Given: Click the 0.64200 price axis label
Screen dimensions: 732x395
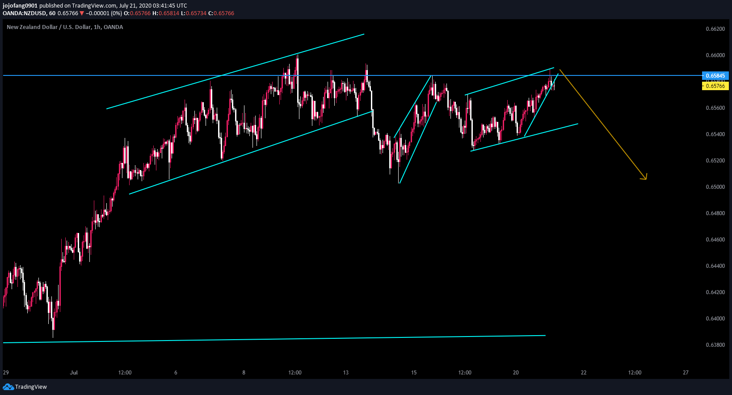Looking at the screenshot, I should [715, 292].
